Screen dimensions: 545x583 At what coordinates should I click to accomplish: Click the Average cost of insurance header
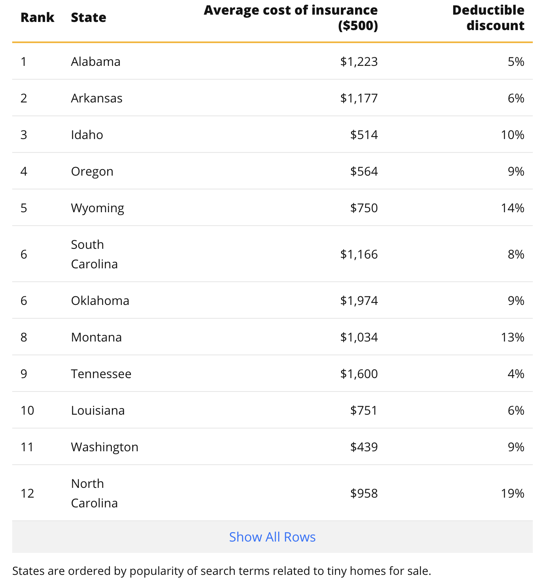pos(291,18)
